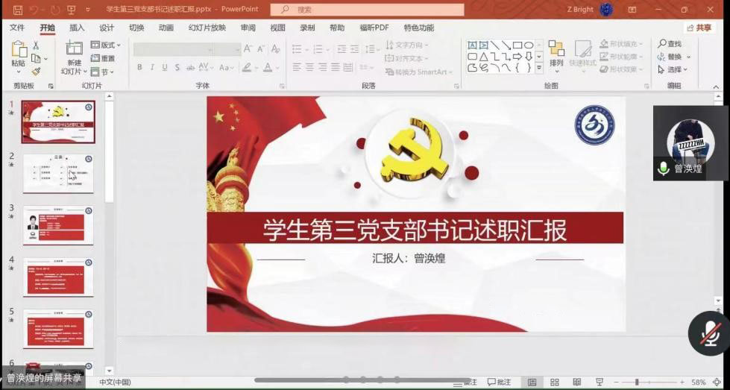Select the oval shape in shapes gallery

pos(529,45)
